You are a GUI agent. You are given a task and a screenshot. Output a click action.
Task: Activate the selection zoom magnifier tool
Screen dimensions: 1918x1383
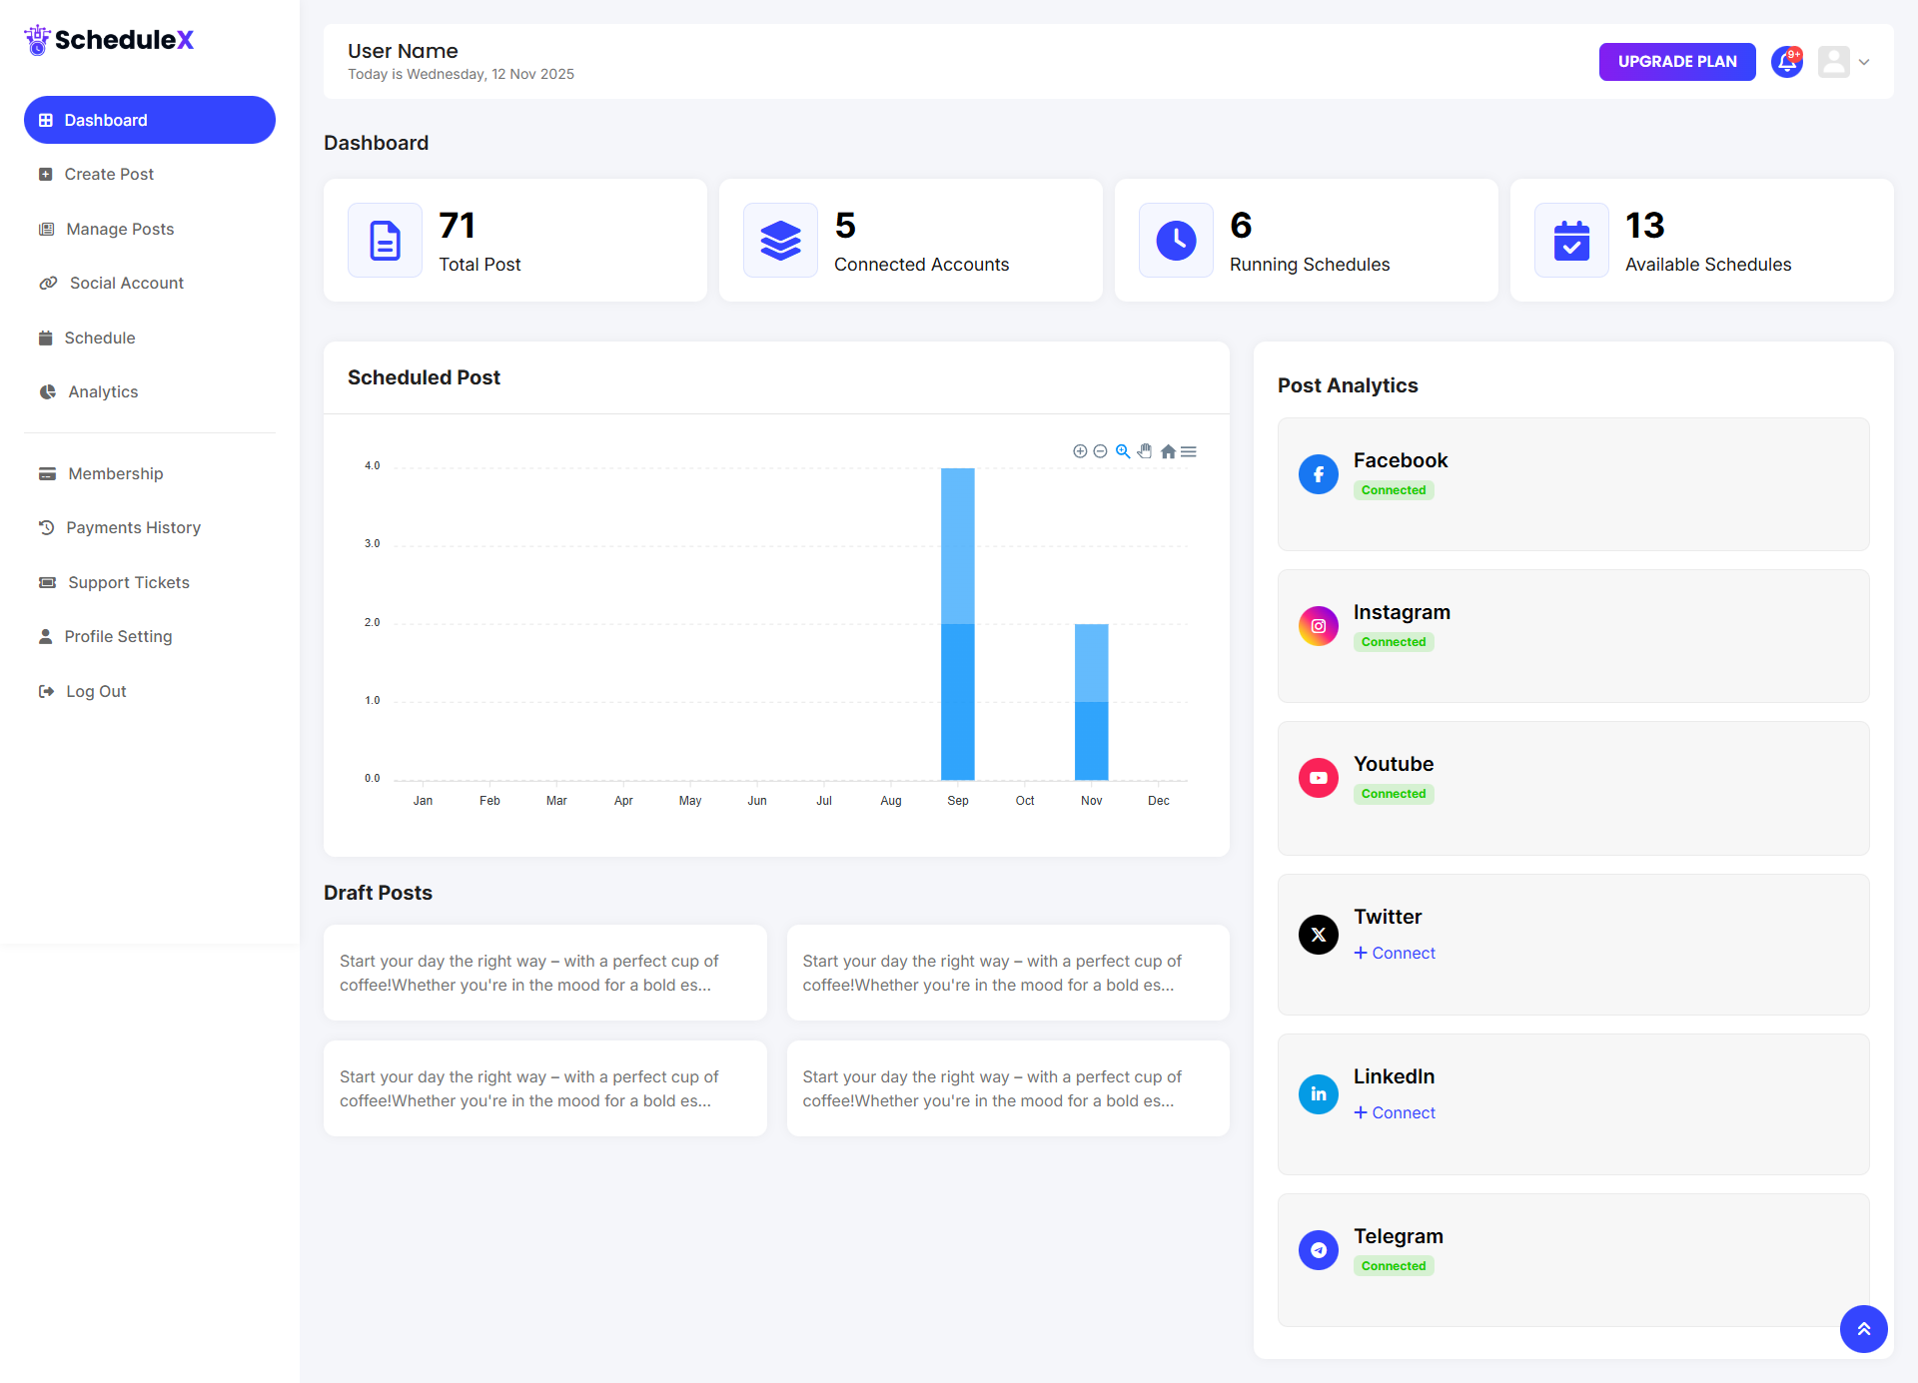[x=1123, y=451]
